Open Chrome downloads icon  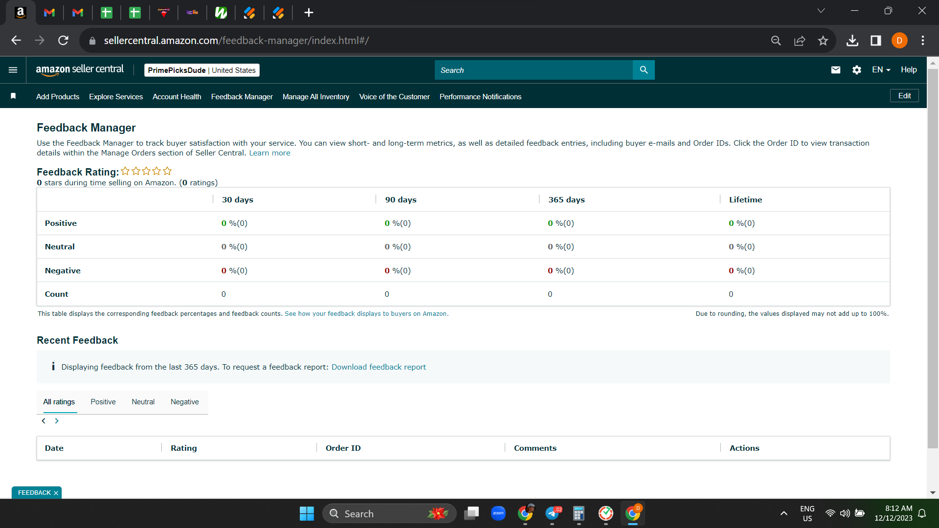tap(852, 41)
